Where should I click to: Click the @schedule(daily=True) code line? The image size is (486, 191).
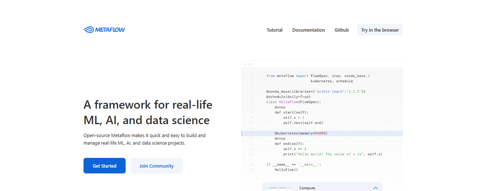(288, 97)
